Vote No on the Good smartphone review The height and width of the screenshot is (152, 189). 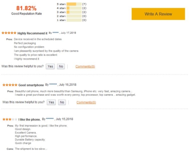click(62, 102)
